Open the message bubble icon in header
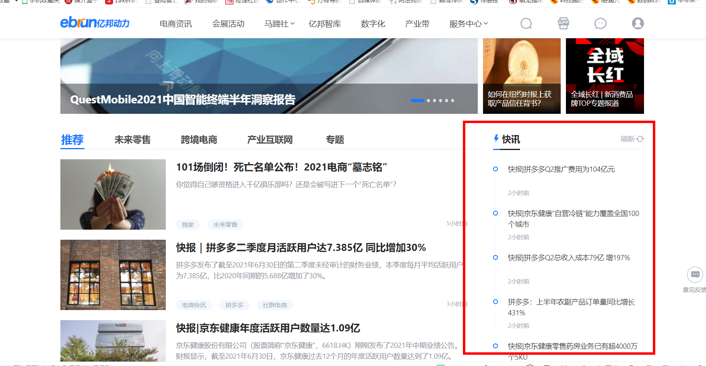Image resolution: width=706 pixels, height=366 pixels. coord(600,24)
